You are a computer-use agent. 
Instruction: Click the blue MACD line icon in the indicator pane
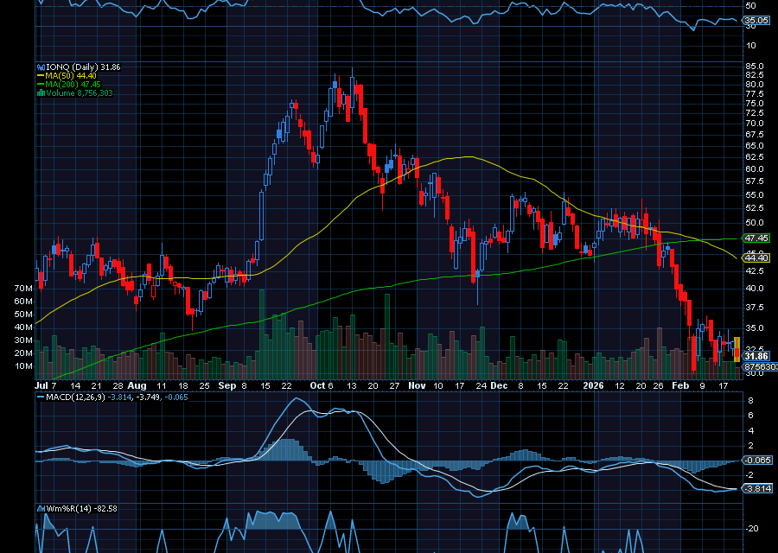point(41,397)
